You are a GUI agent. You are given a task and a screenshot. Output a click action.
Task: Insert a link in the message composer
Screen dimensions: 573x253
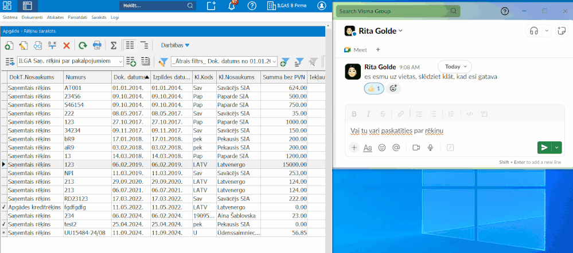click(400, 114)
